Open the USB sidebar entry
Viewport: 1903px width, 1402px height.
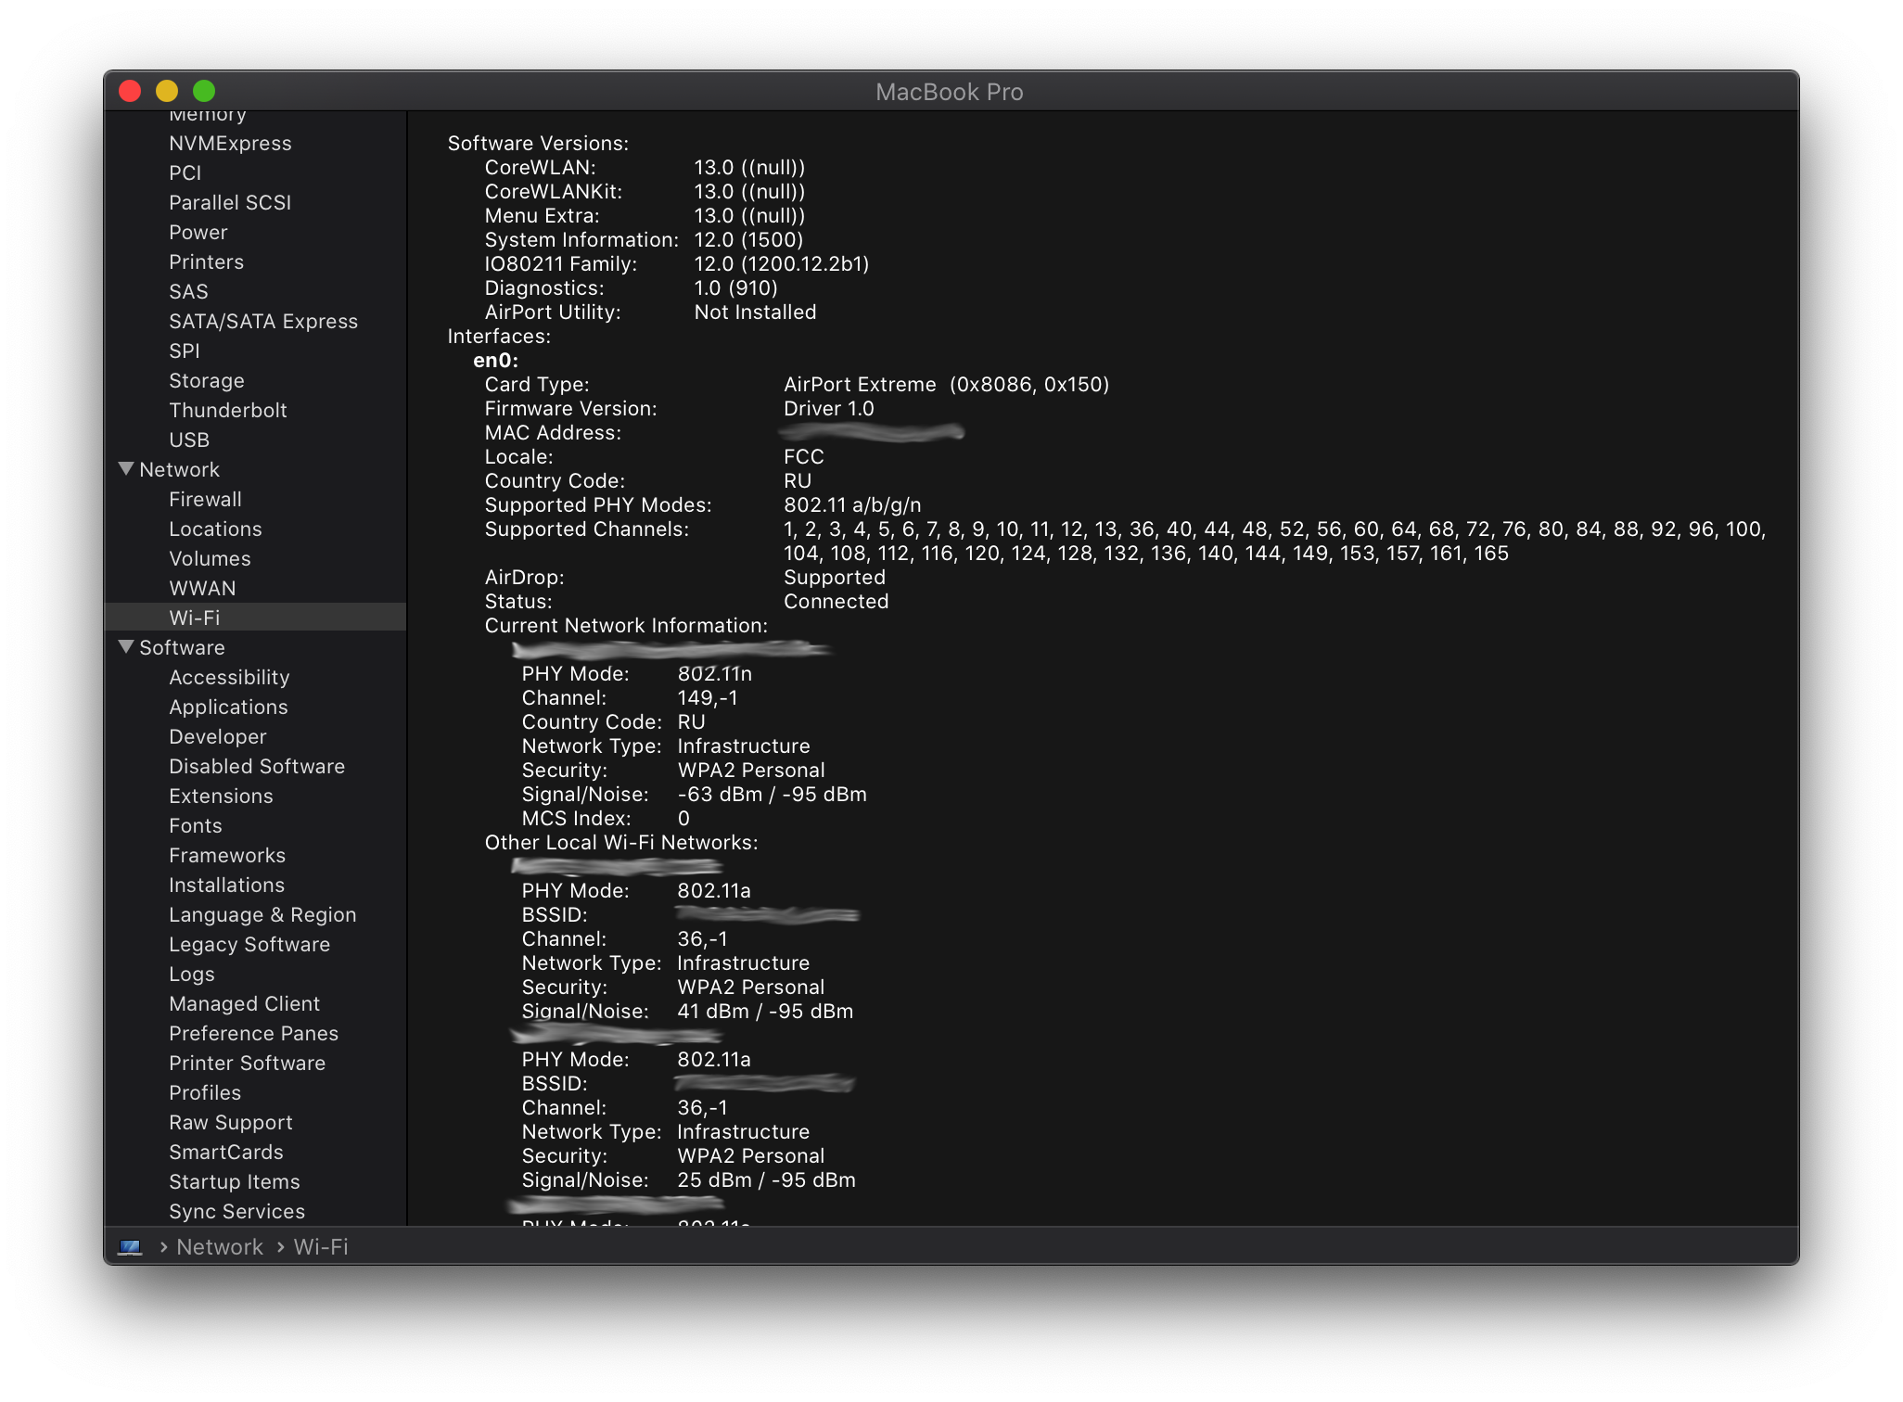(x=189, y=440)
